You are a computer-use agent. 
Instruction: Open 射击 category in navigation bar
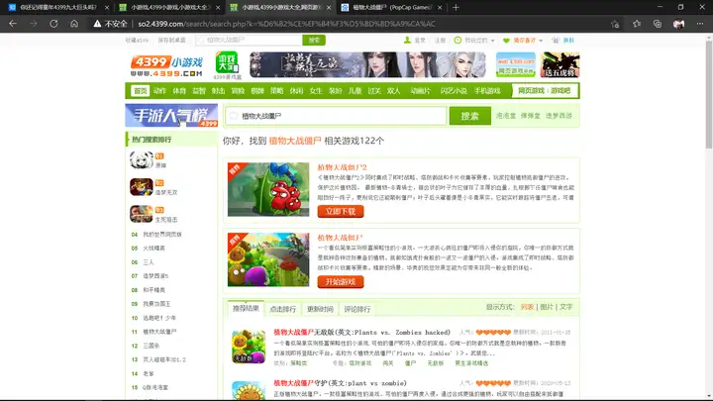pyautogui.click(x=218, y=90)
